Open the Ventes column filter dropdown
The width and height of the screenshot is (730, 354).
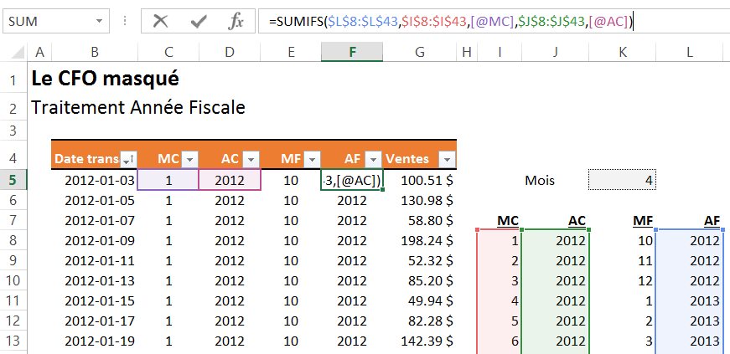[447, 159]
